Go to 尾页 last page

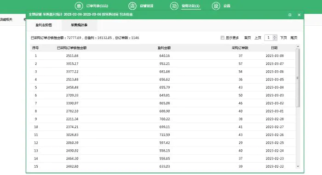click(x=294, y=38)
